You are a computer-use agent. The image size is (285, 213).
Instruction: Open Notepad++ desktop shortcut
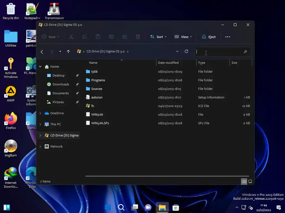pyautogui.click(x=32, y=11)
